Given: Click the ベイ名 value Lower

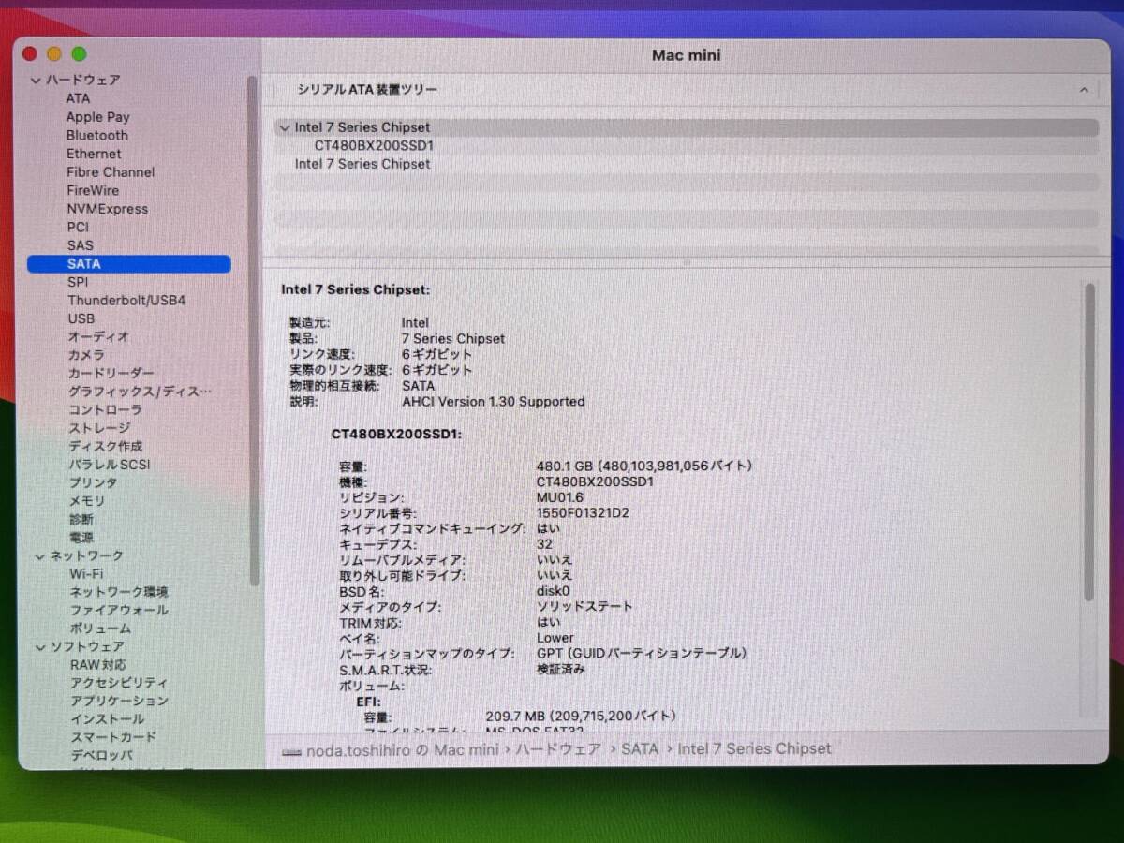Looking at the screenshot, I should pyautogui.click(x=555, y=638).
